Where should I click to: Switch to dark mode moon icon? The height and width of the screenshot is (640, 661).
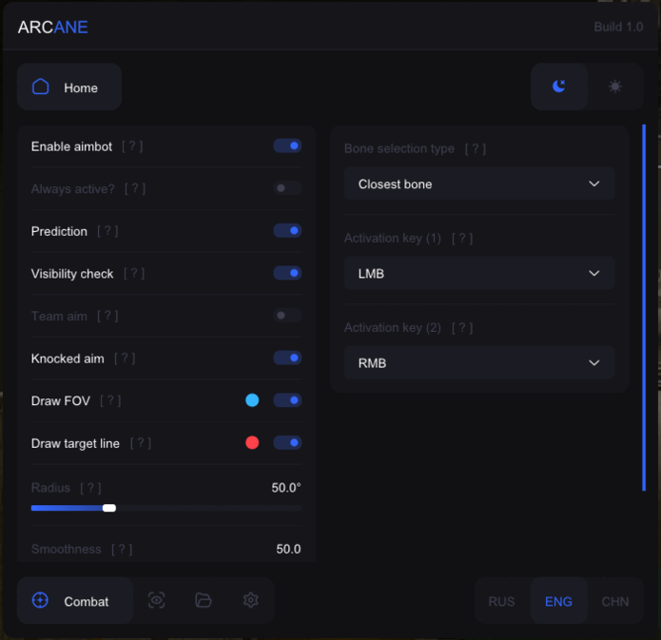click(559, 87)
